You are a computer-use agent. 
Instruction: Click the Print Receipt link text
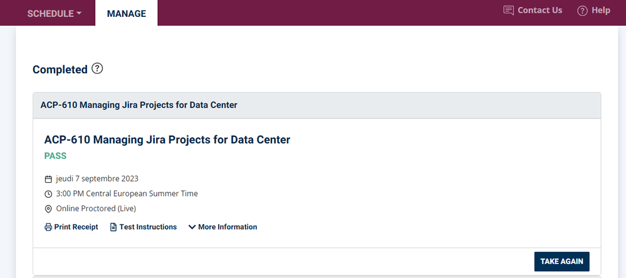(76, 227)
